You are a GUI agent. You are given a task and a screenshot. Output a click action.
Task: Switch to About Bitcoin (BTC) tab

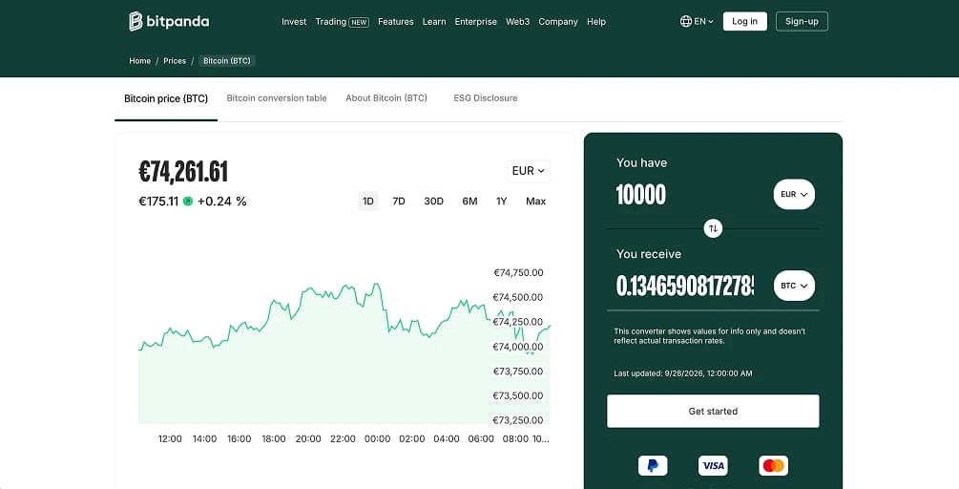[x=386, y=98]
